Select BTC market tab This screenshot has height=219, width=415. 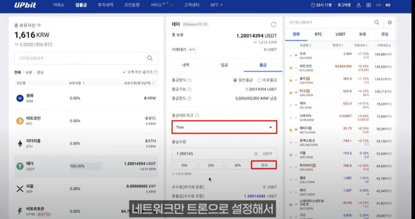tap(318, 35)
